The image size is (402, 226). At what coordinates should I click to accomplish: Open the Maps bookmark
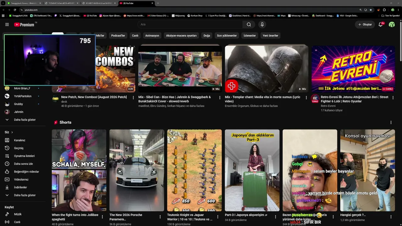click(281, 15)
